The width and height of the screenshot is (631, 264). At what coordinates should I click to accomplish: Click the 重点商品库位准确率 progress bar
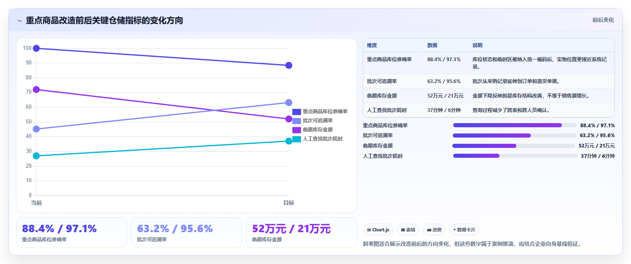[515, 125]
